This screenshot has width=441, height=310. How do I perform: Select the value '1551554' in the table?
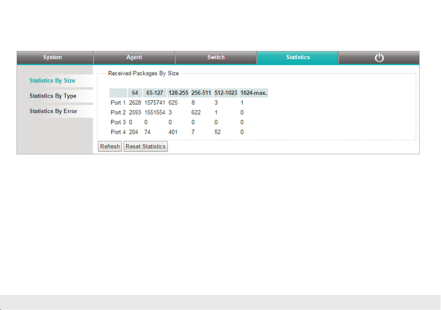pos(155,113)
